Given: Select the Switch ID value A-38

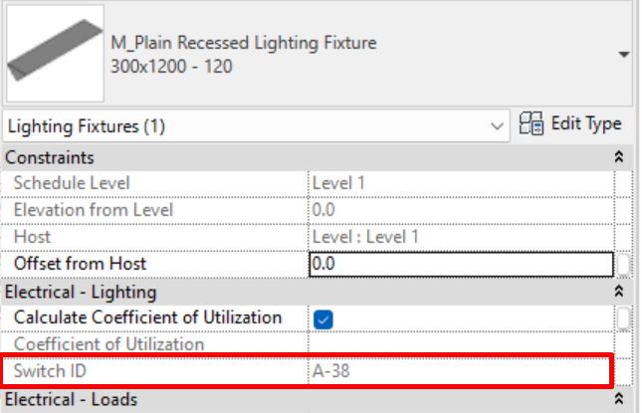Looking at the screenshot, I should tap(330, 371).
